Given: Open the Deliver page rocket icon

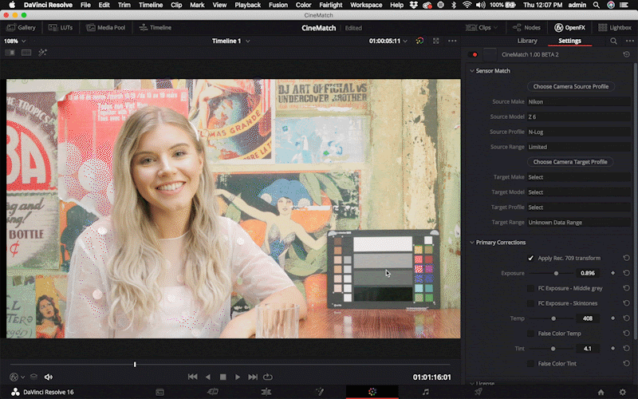Looking at the screenshot, I should [478, 392].
